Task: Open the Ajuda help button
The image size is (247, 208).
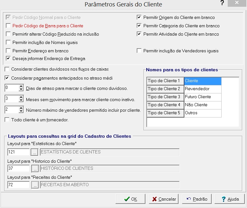Action: click(x=230, y=199)
